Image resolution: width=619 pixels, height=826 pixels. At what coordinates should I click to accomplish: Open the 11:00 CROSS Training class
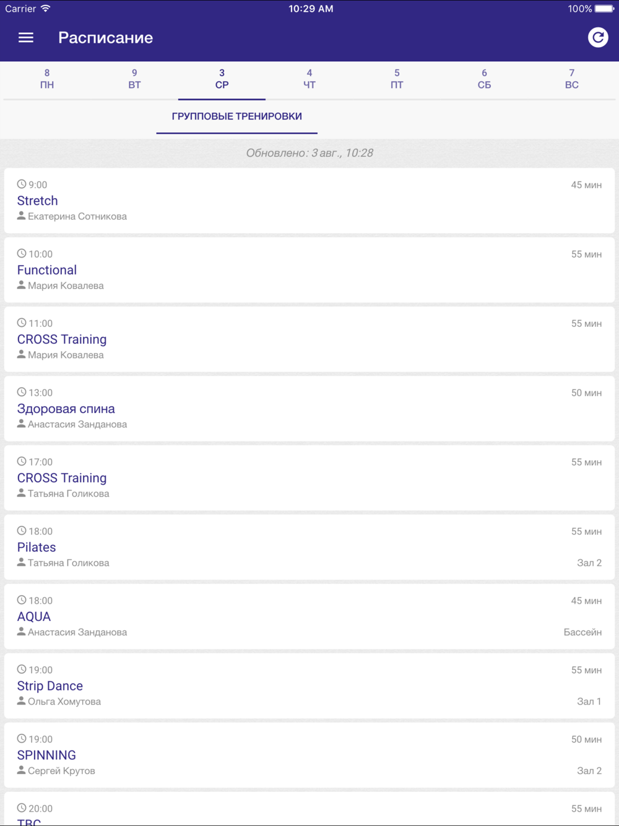(309, 339)
